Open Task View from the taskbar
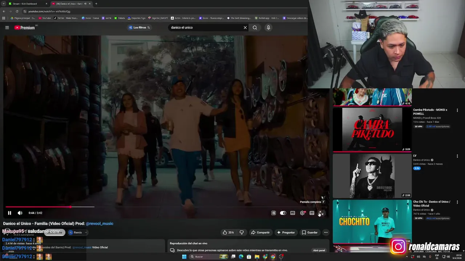This screenshot has width=465, height=261. tap(233, 257)
